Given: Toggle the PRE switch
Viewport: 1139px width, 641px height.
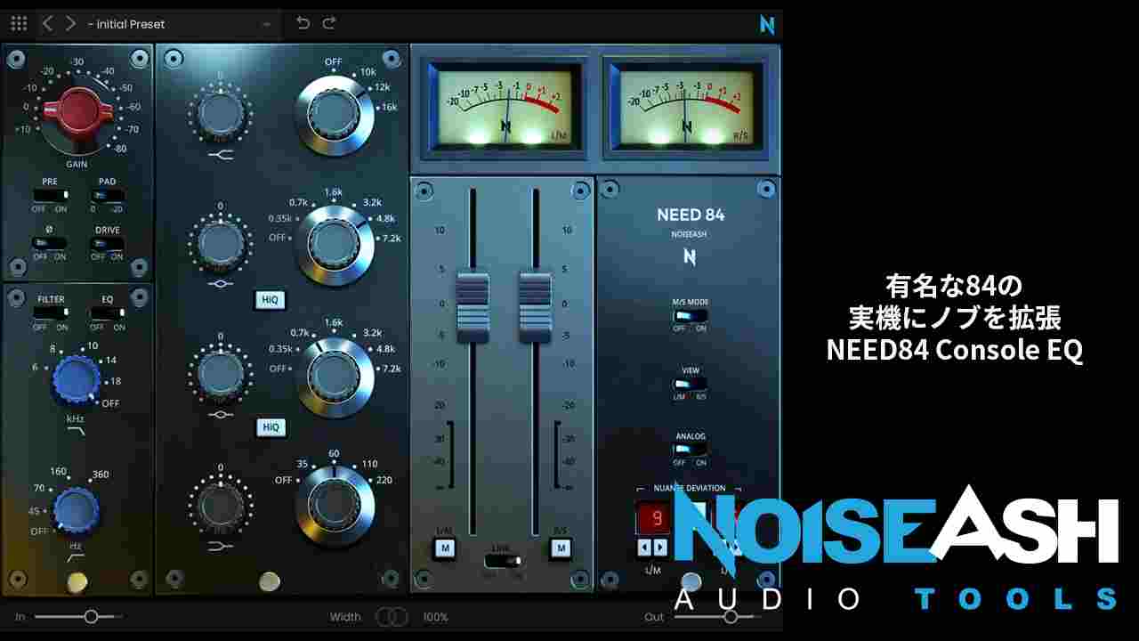Looking at the screenshot, I should pyautogui.click(x=50, y=195).
